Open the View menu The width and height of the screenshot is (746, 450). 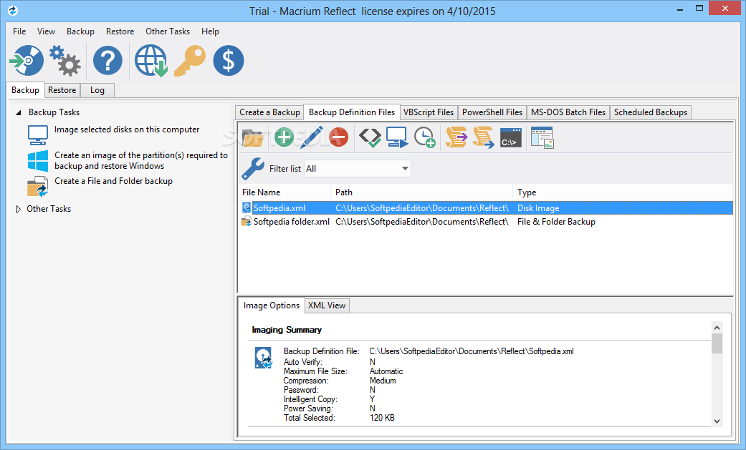point(46,31)
